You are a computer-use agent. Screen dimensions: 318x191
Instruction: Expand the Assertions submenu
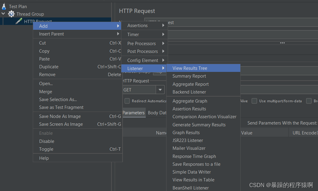pos(145,26)
